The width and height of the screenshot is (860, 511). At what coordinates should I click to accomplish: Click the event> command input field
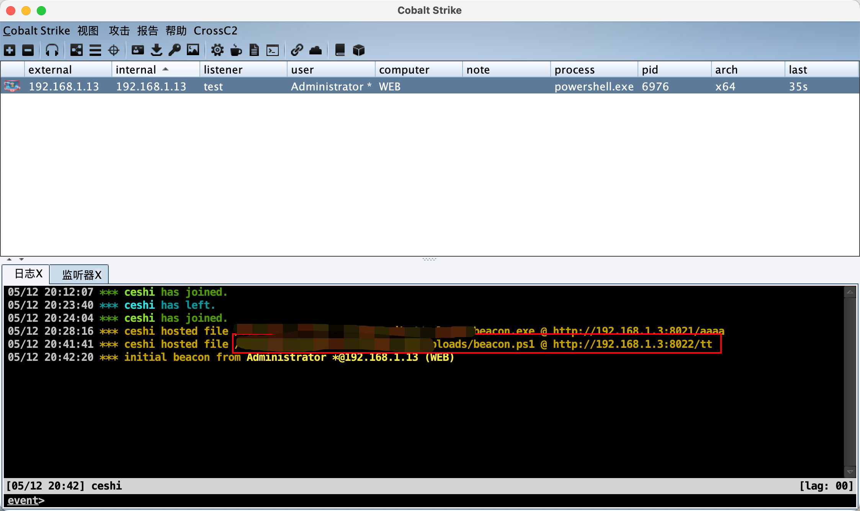pos(430,501)
